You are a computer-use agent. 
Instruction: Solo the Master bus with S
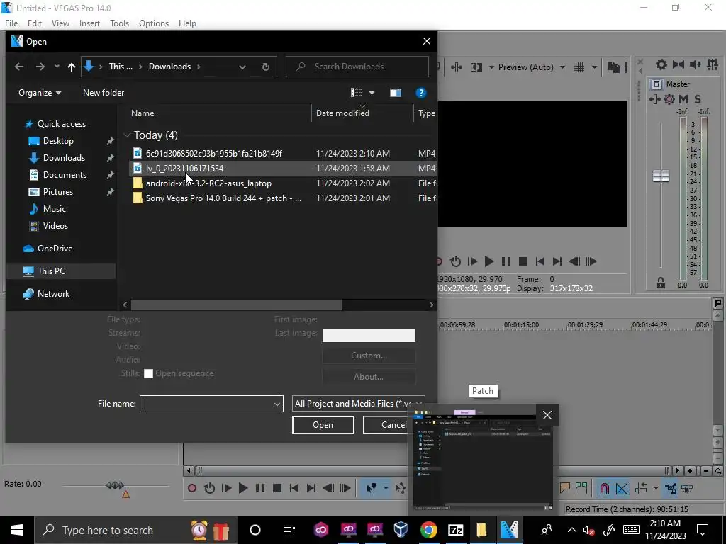698,99
